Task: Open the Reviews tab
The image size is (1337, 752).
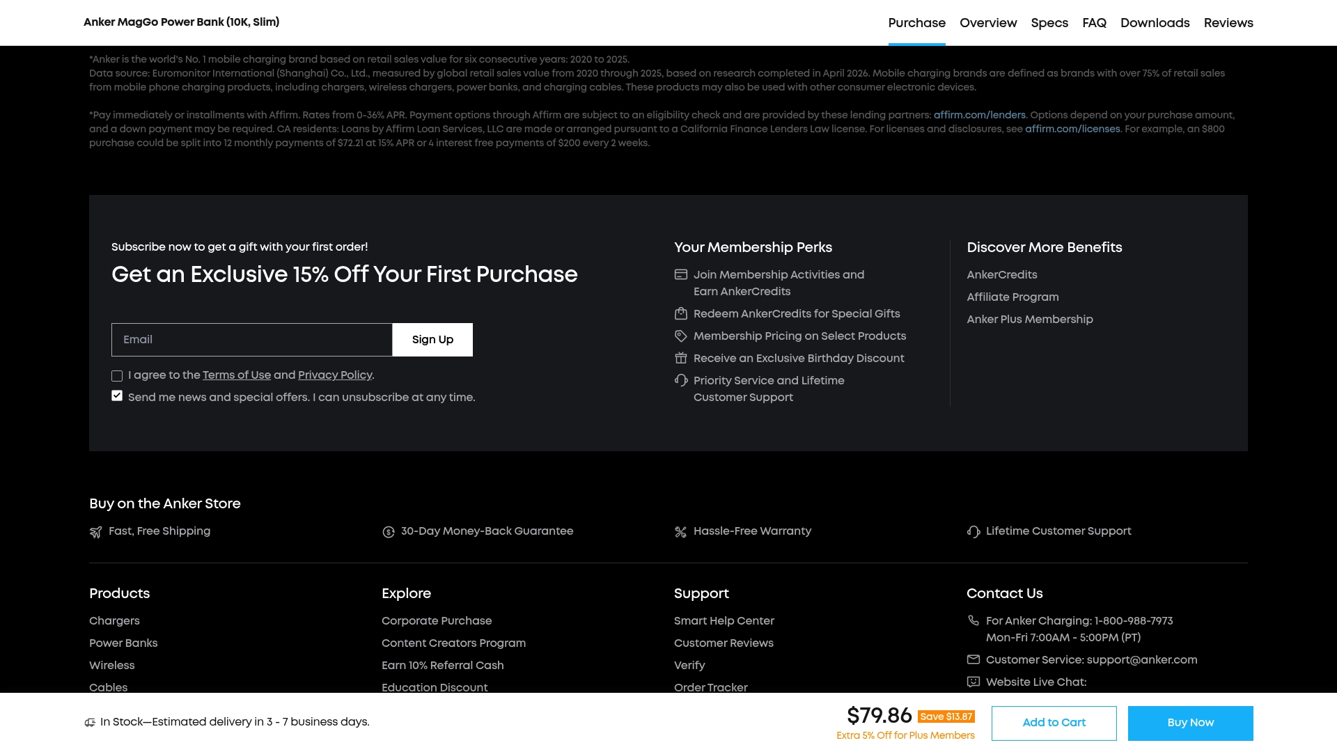Action: coord(1228,23)
